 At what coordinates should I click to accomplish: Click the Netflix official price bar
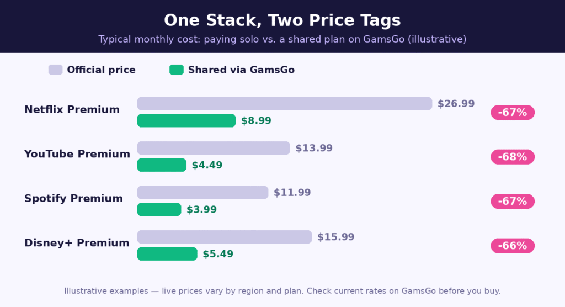coord(285,104)
